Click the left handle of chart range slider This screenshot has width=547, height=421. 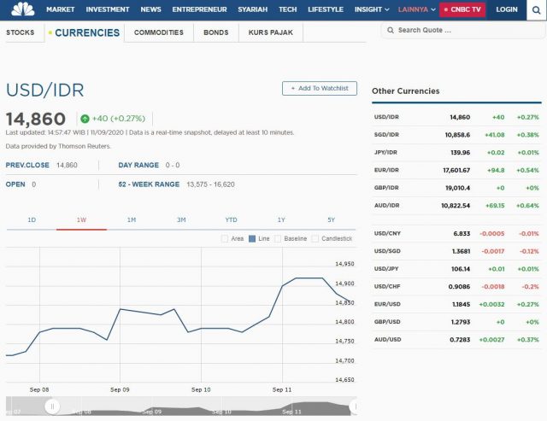coord(52,407)
